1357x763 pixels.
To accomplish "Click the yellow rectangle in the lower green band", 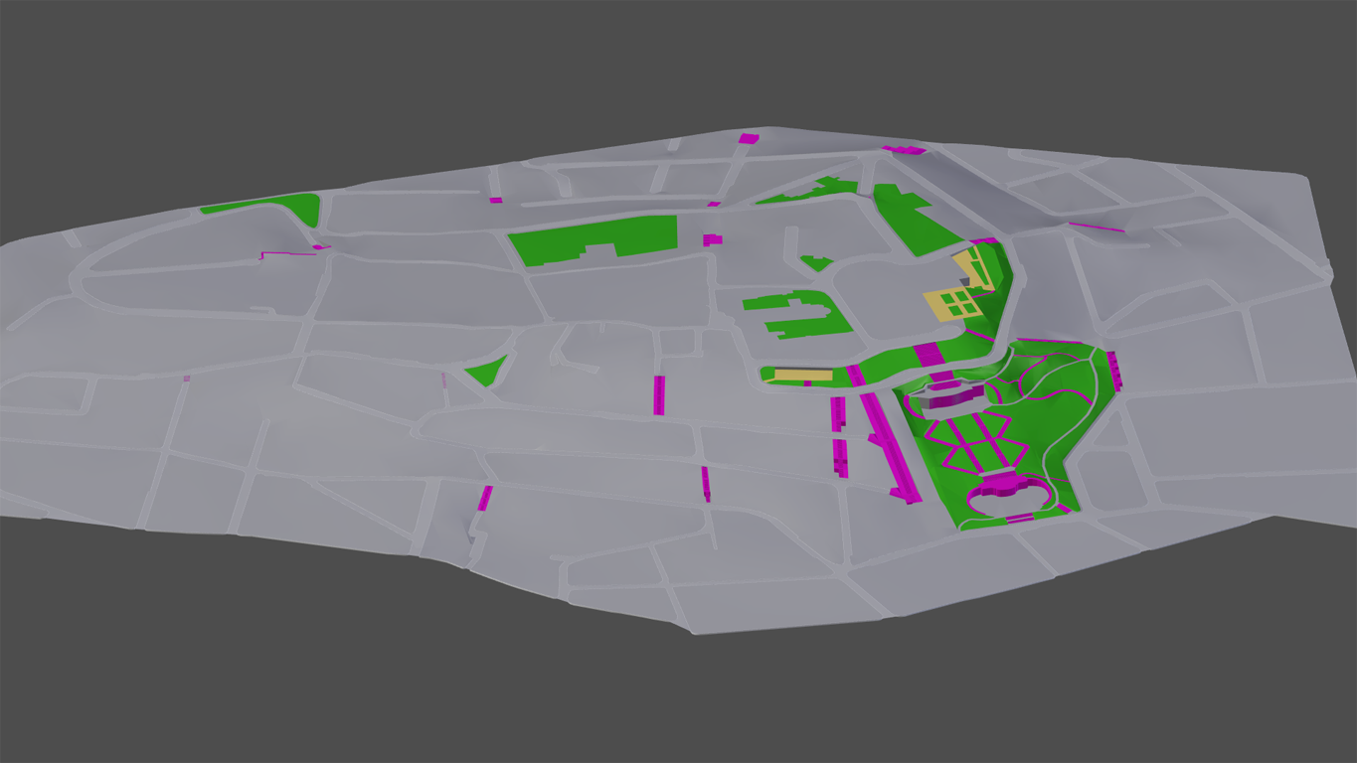I will coord(803,376).
